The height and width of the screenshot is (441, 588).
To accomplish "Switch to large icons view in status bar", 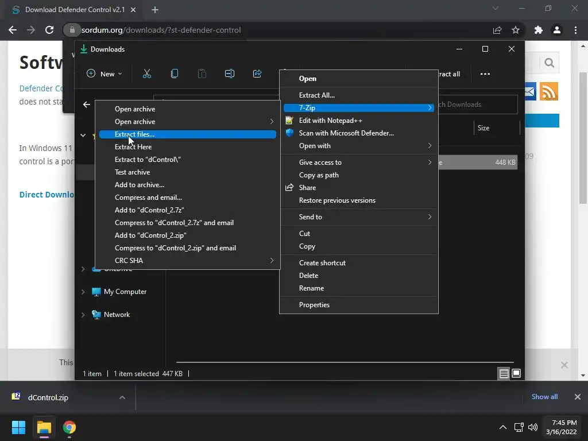I will coord(516,373).
